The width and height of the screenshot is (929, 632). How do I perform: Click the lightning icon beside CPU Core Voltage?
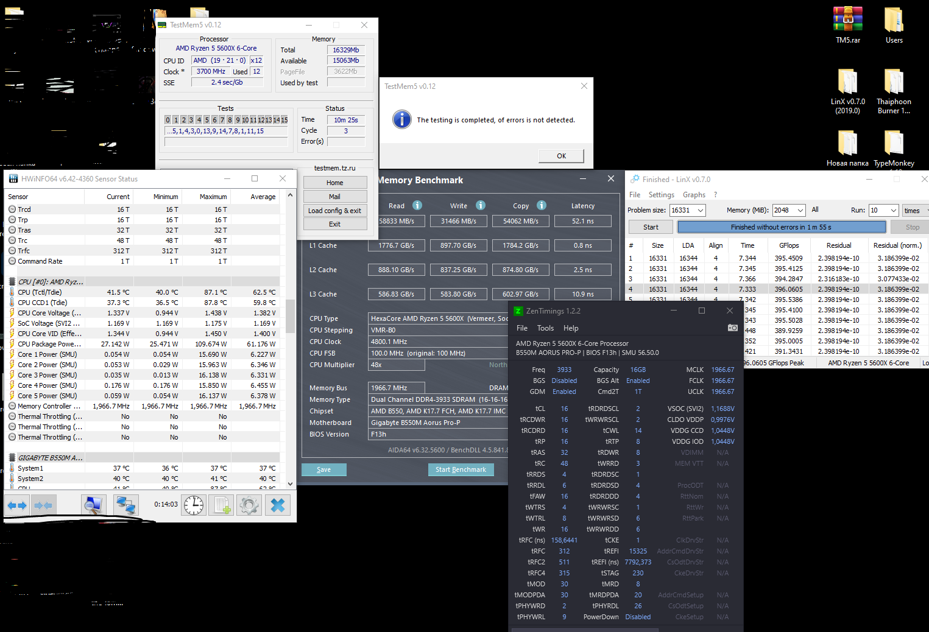click(12, 313)
